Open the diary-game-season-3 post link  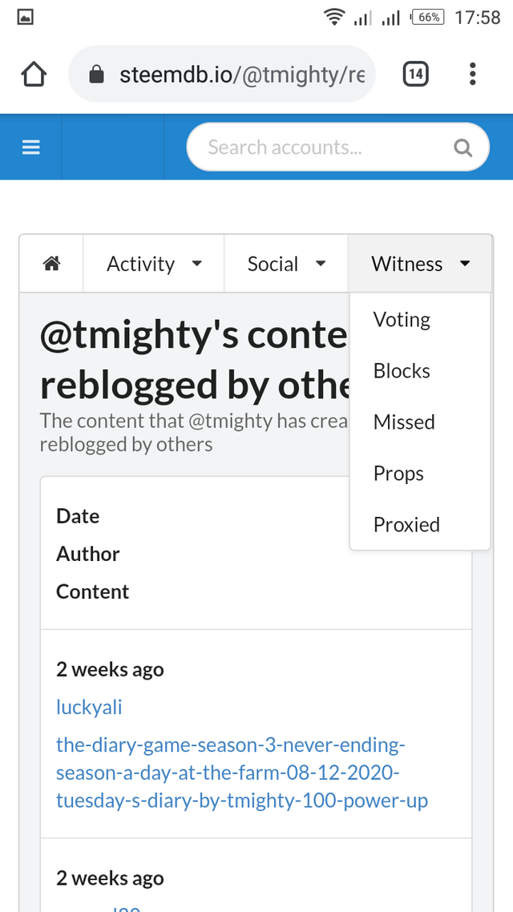241,773
